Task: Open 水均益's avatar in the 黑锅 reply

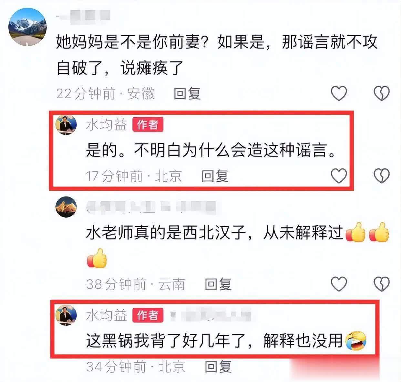Action: coord(66,315)
